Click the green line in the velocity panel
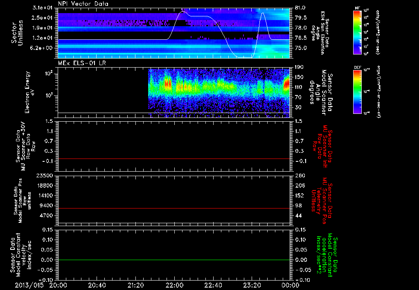 pyautogui.click(x=173, y=260)
